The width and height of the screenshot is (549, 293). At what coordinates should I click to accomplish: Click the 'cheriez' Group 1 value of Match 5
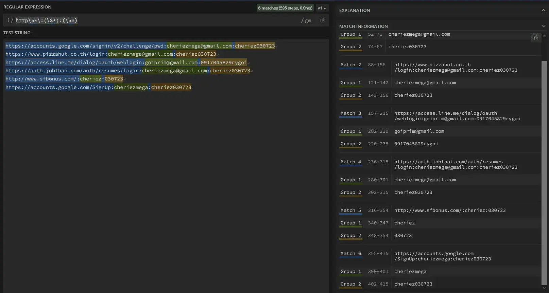[x=405, y=223]
